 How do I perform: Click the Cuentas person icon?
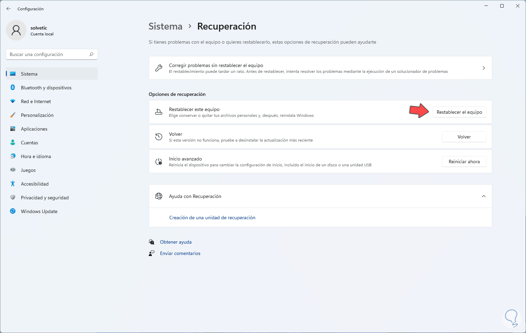(x=13, y=143)
